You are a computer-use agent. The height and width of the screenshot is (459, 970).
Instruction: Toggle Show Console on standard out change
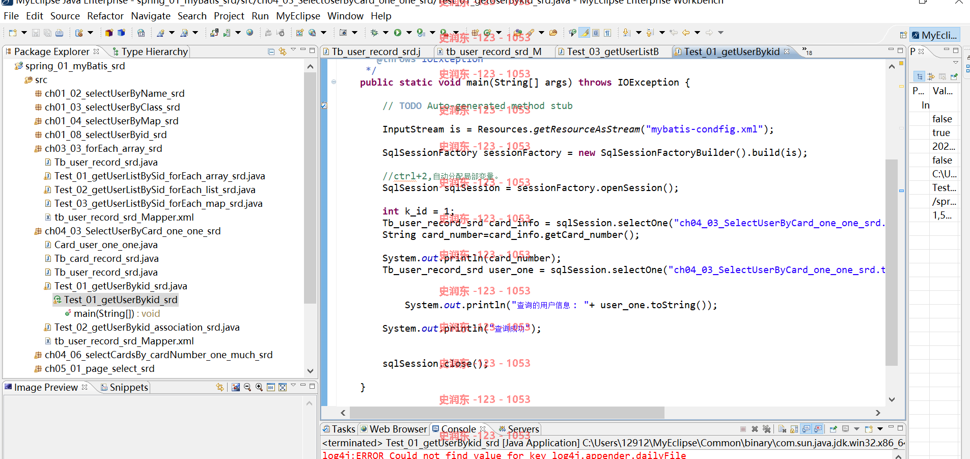pos(806,429)
